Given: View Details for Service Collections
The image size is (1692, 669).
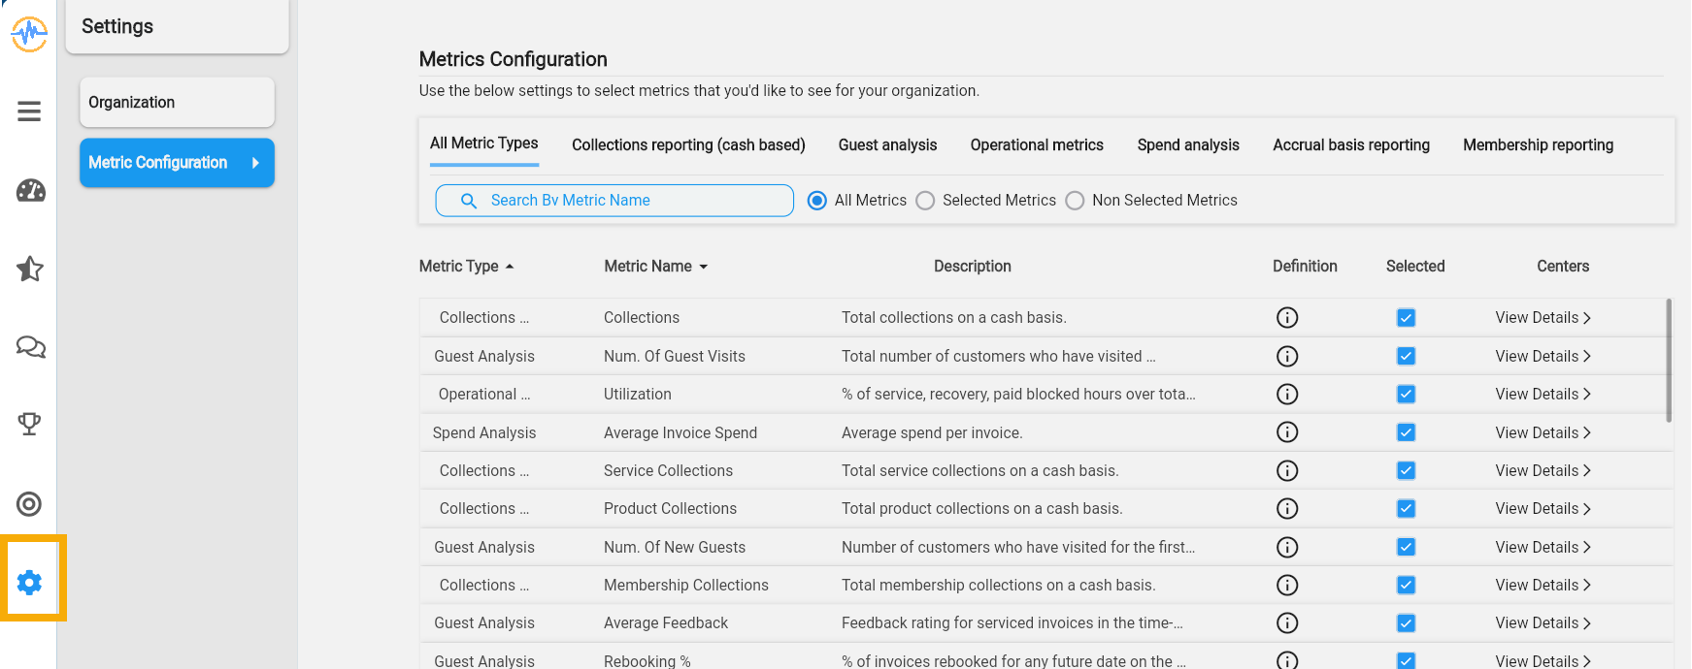Looking at the screenshot, I should pos(1543,471).
